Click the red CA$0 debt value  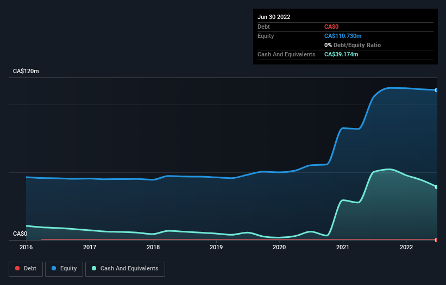click(x=331, y=27)
